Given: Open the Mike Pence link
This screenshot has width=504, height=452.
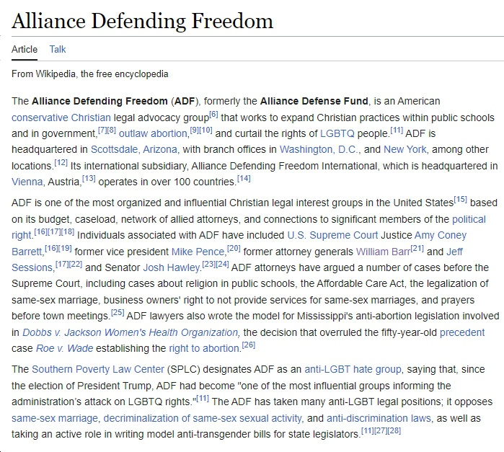Looking at the screenshot, I should pos(198,252).
